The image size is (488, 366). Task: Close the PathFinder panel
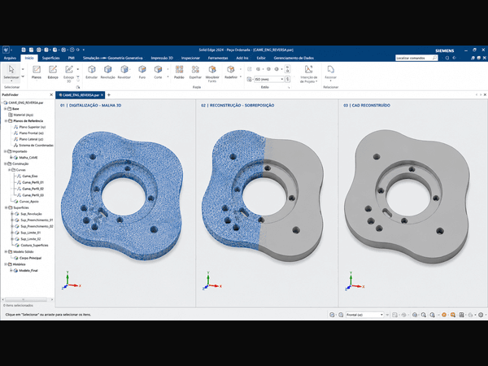51,94
